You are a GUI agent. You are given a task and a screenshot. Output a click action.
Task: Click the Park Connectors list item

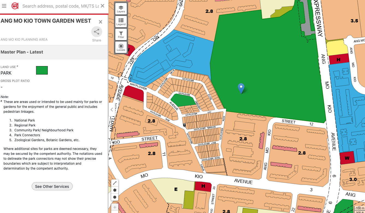tap(27, 135)
